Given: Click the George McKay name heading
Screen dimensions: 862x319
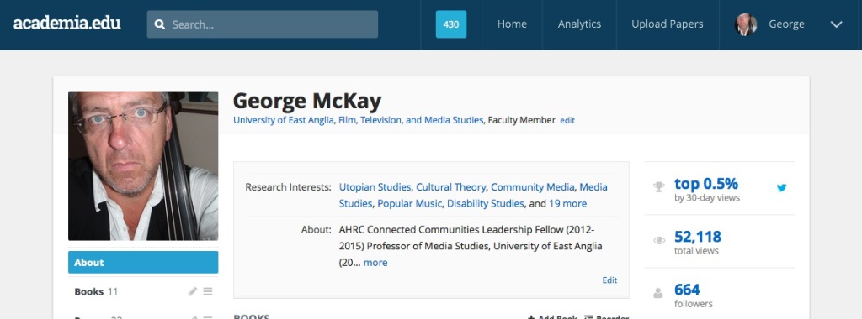Looking at the screenshot, I should 306,102.
